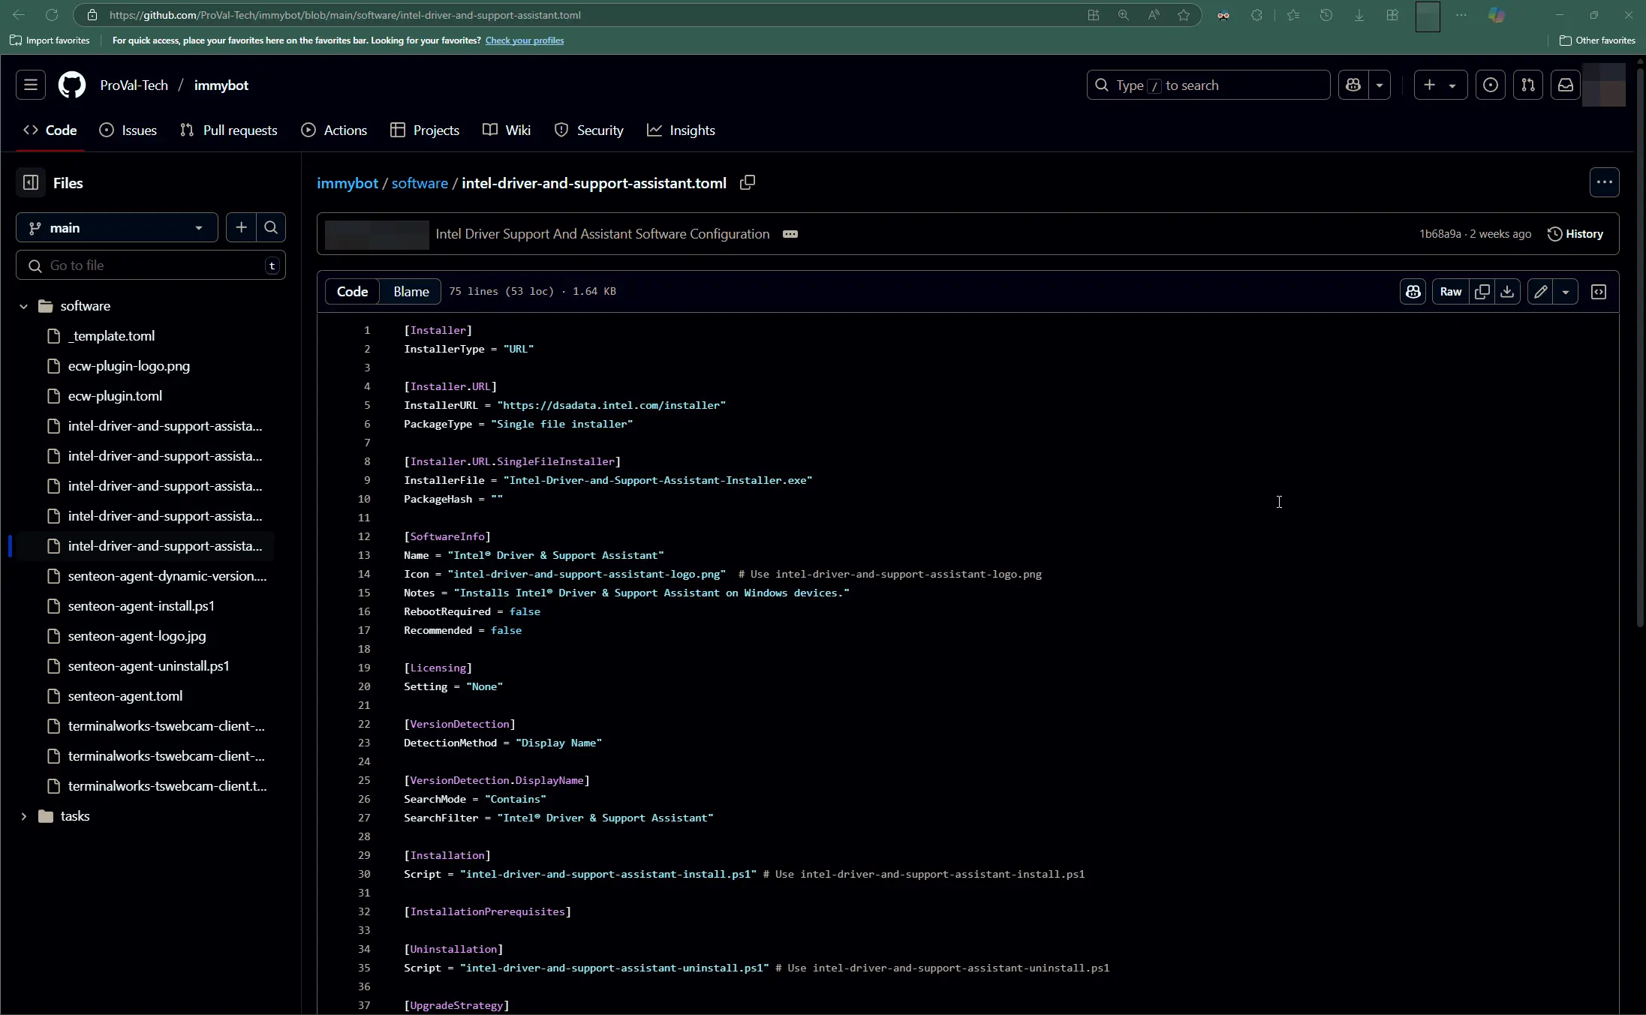Viewport: 1646px width, 1015px height.
Task: Add page to favorites star icon
Action: tap(1184, 15)
